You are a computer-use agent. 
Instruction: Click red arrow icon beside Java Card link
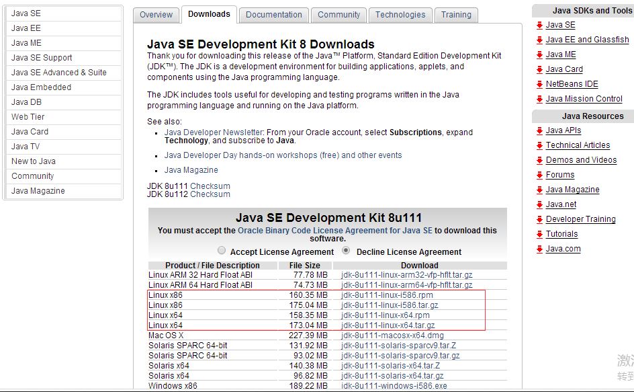tap(539, 70)
